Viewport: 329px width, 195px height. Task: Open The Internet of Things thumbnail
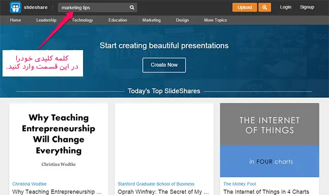pos(270,140)
